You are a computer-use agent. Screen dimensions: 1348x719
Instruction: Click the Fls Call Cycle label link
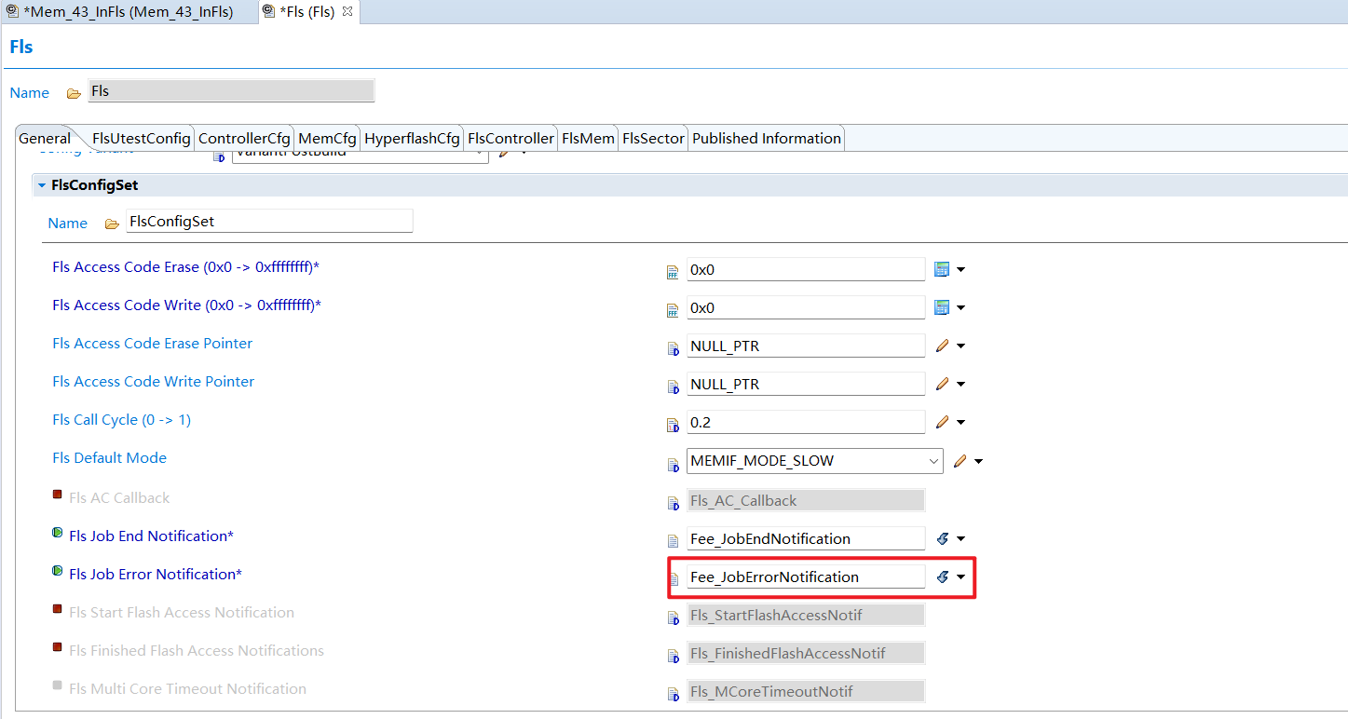click(x=121, y=420)
